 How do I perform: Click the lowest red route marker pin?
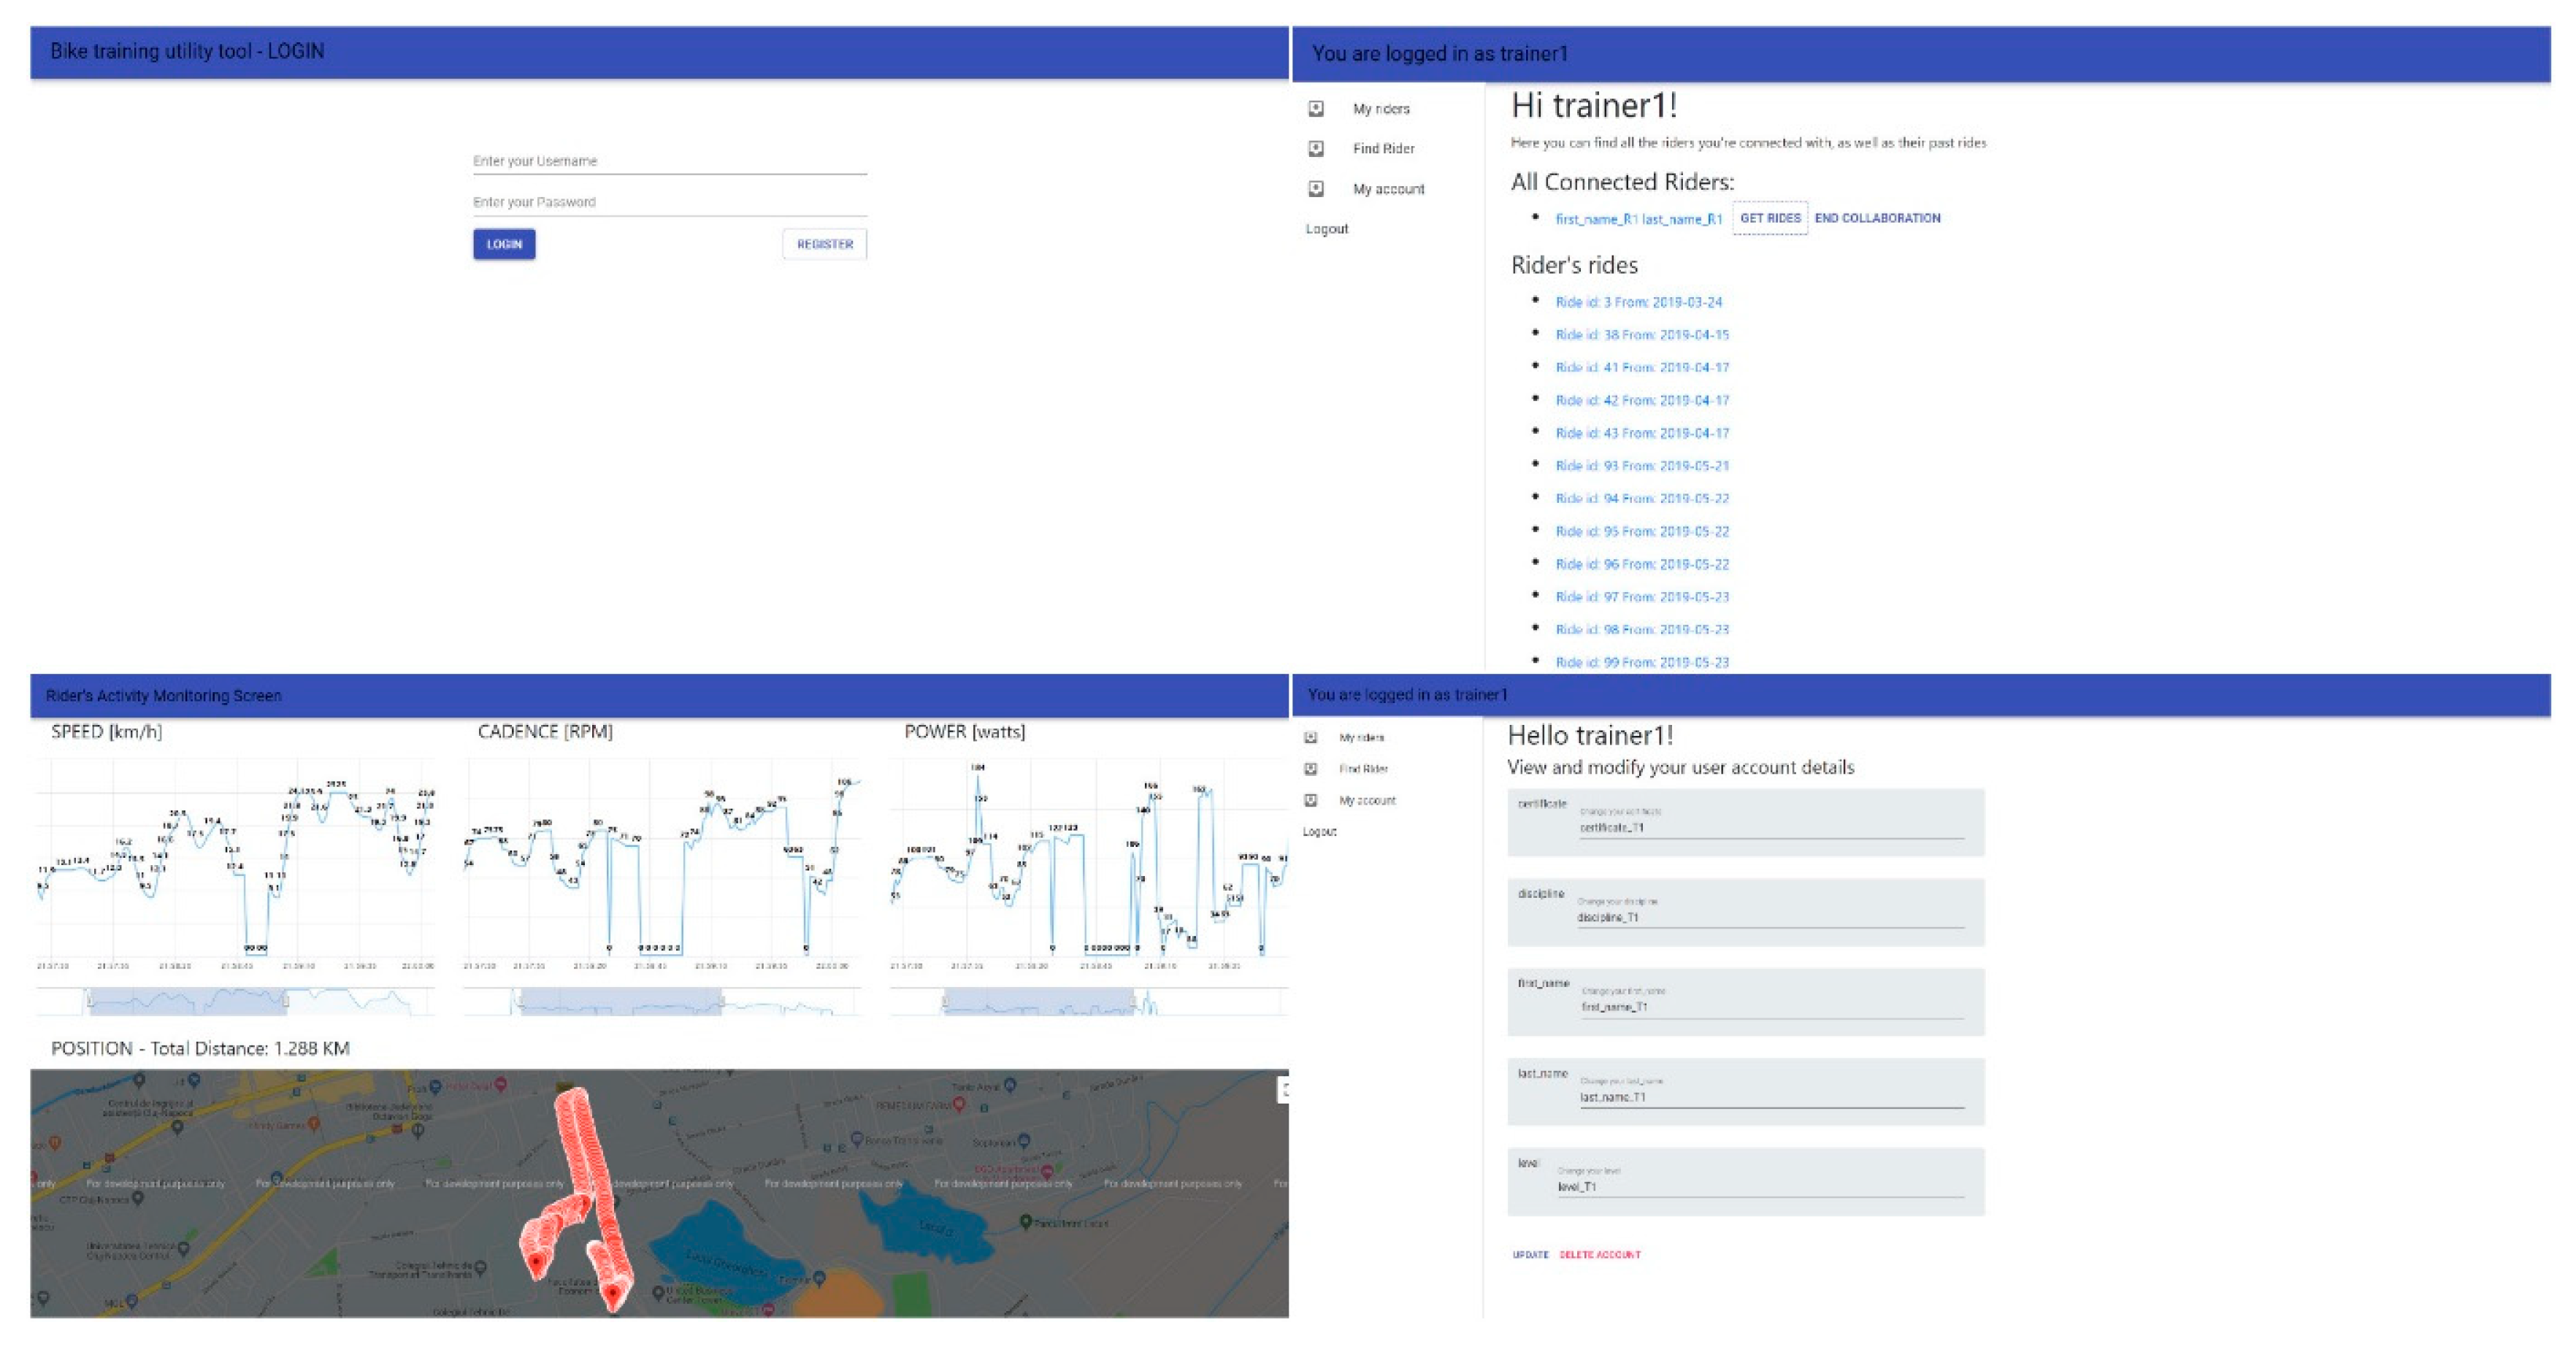[x=613, y=1295]
